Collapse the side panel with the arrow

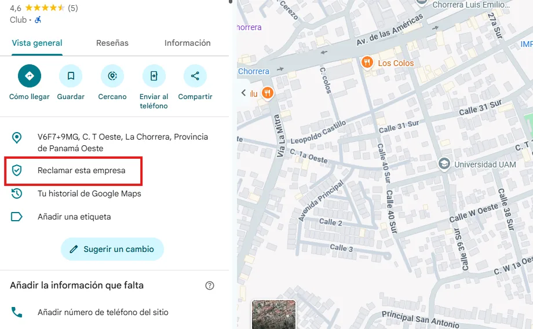click(243, 93)
